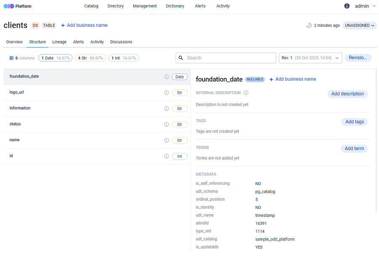This screenshot has width=379, height=261.
Task: Click info icon in id row
Action: 166,156
